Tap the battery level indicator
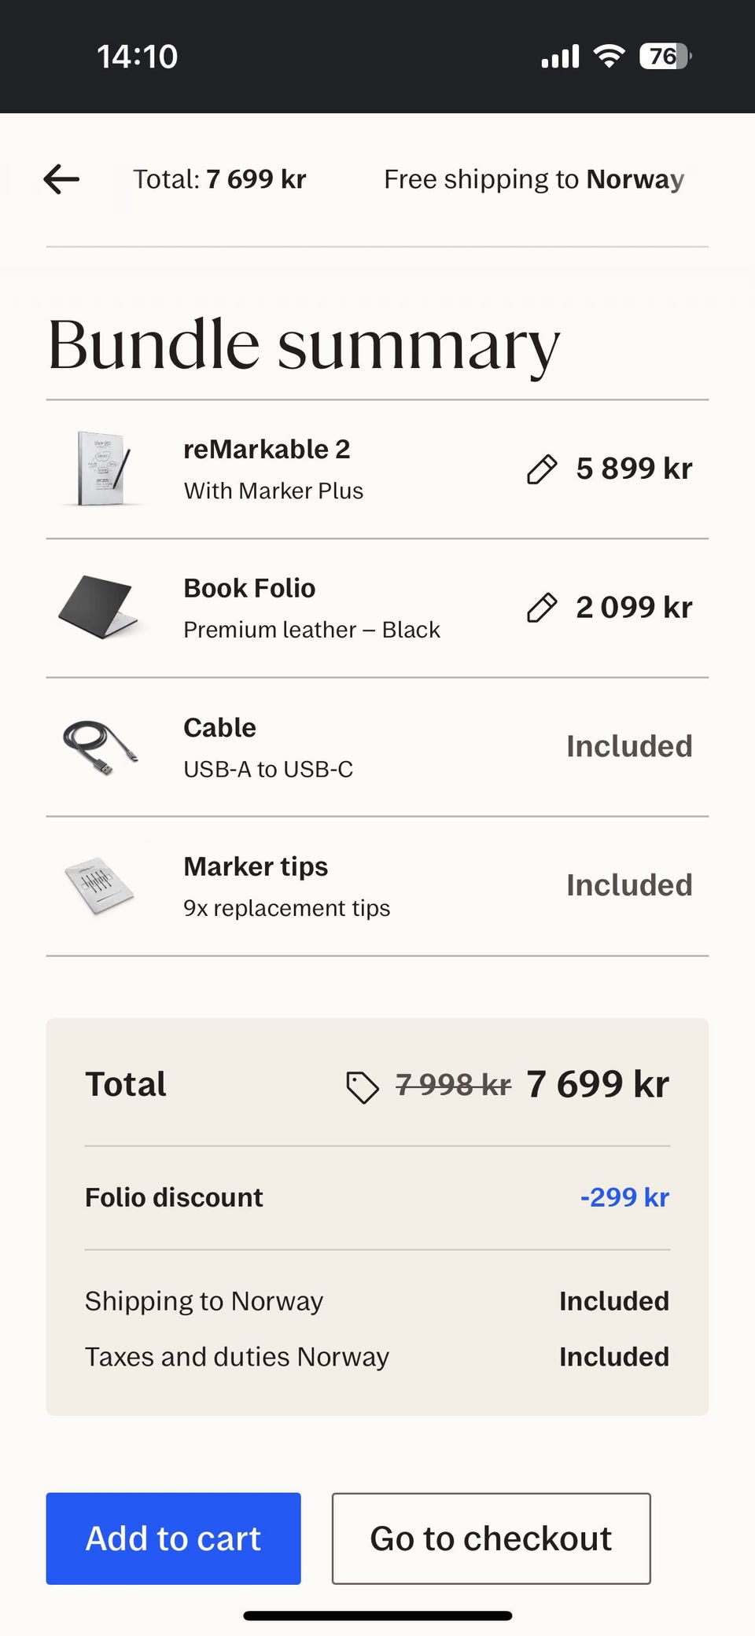The height and width of the screenshot is (1636, 755). click(x=665, y=56)
